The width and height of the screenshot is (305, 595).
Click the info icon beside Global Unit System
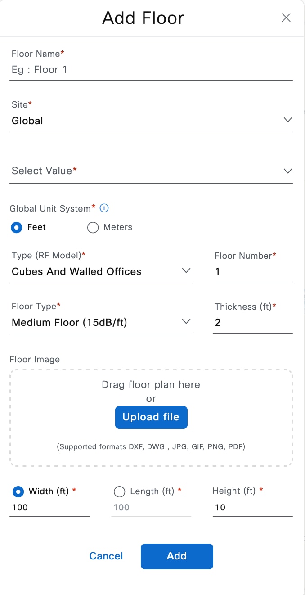(x=104, y=208)
